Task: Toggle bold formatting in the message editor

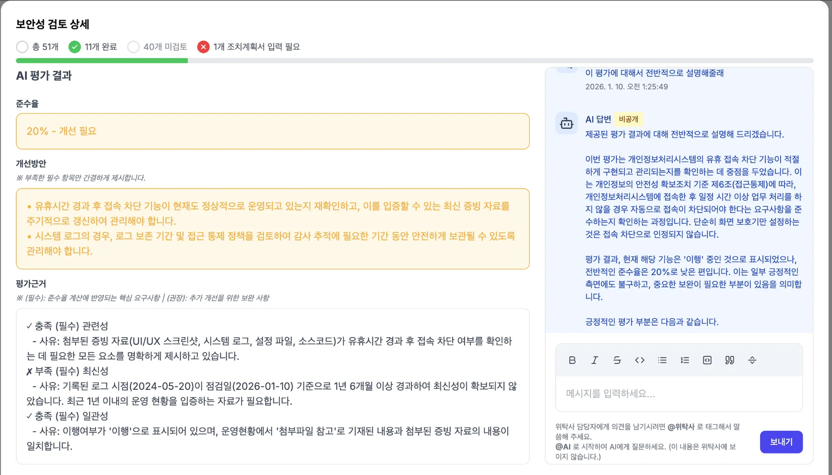Action: click(572, 360)
